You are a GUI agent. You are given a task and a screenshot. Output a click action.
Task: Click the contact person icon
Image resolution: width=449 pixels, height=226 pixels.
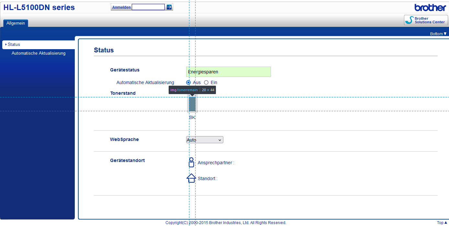[191, 162]
